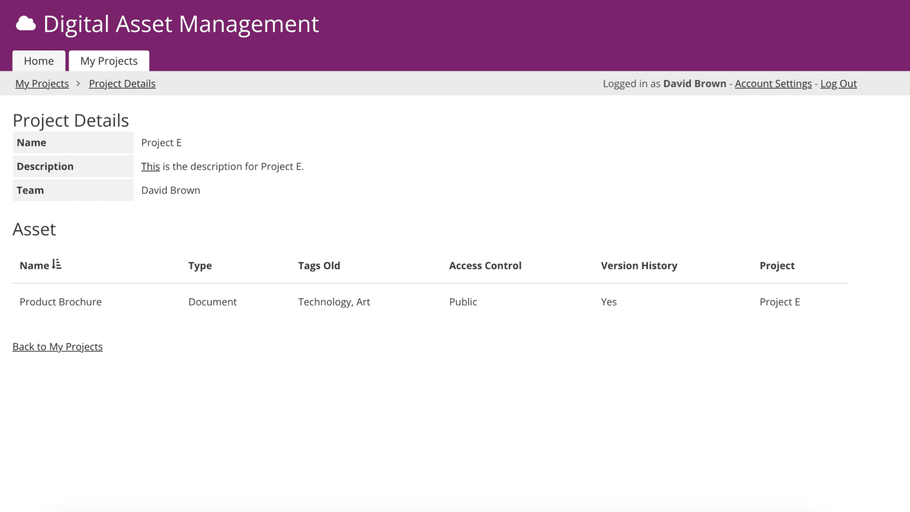
Task: Click the Tags Old column header
Action: pos(319,265)
